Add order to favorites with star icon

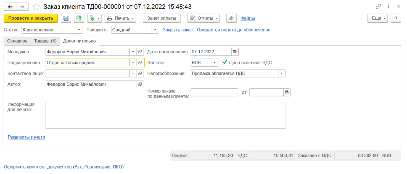pos(36,7)
